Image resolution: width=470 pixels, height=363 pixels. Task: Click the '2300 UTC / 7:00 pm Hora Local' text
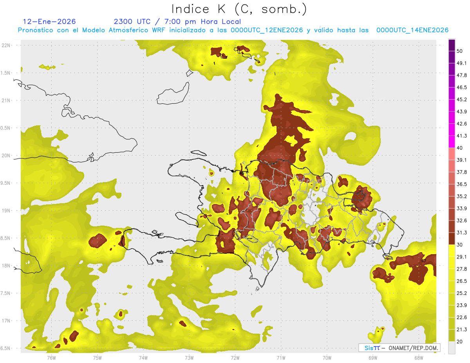177,22
